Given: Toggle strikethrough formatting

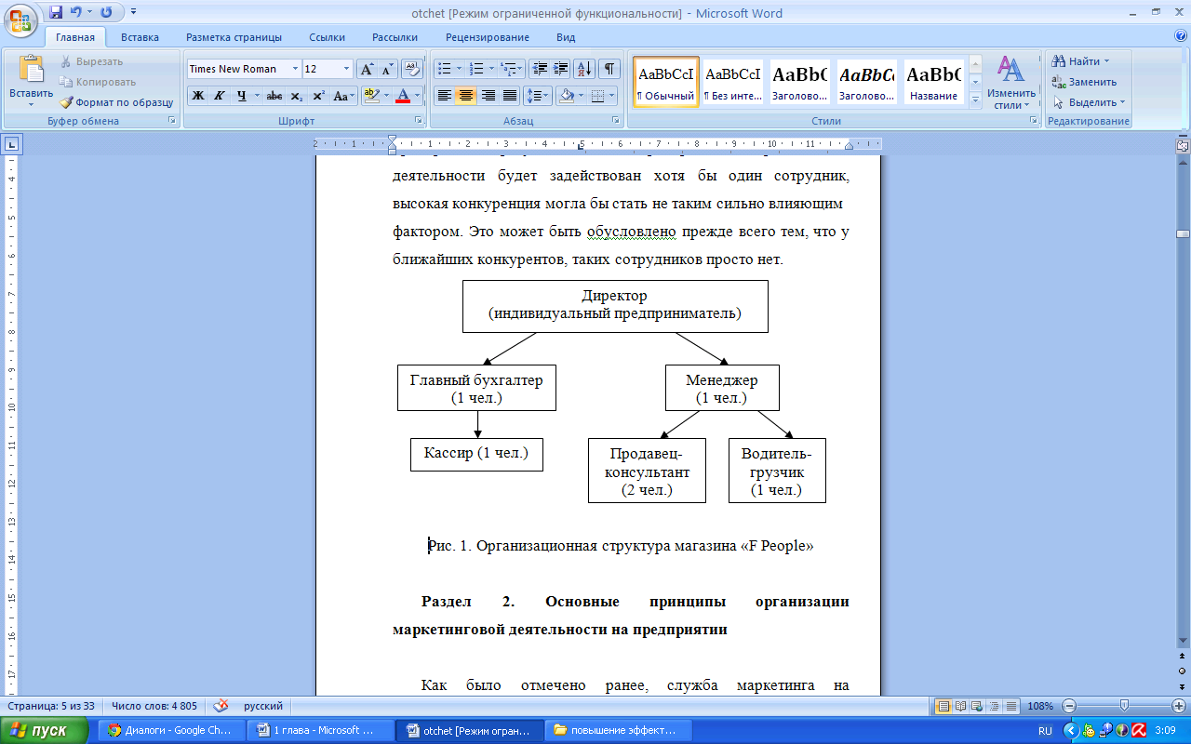Looking at the screenshot, I should [274, 96].
